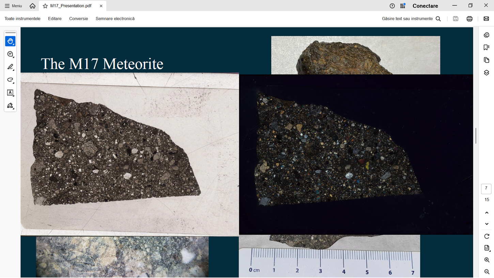Click the vertical scrollbar thumb
494x278 pixels.
tap(476, 136)
